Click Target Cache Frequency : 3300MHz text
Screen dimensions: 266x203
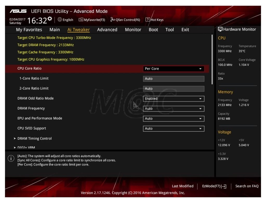click(x=45, y=52)
